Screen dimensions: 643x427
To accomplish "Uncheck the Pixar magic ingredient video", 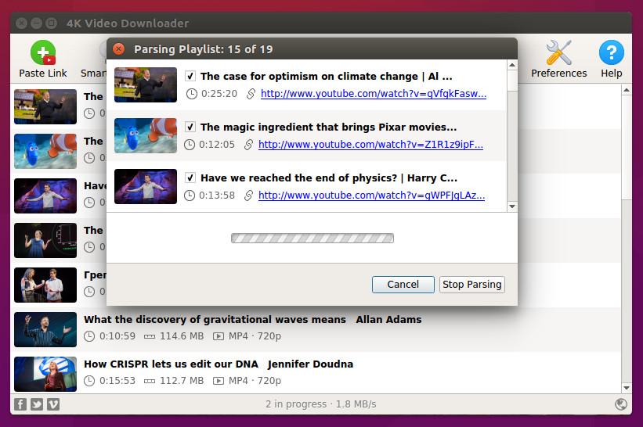I will pyautogui.click(x=190, y=127).
